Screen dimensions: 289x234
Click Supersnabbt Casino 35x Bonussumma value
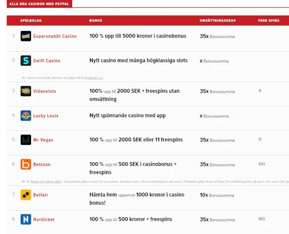pyautogui.click(x=217, y=37)
